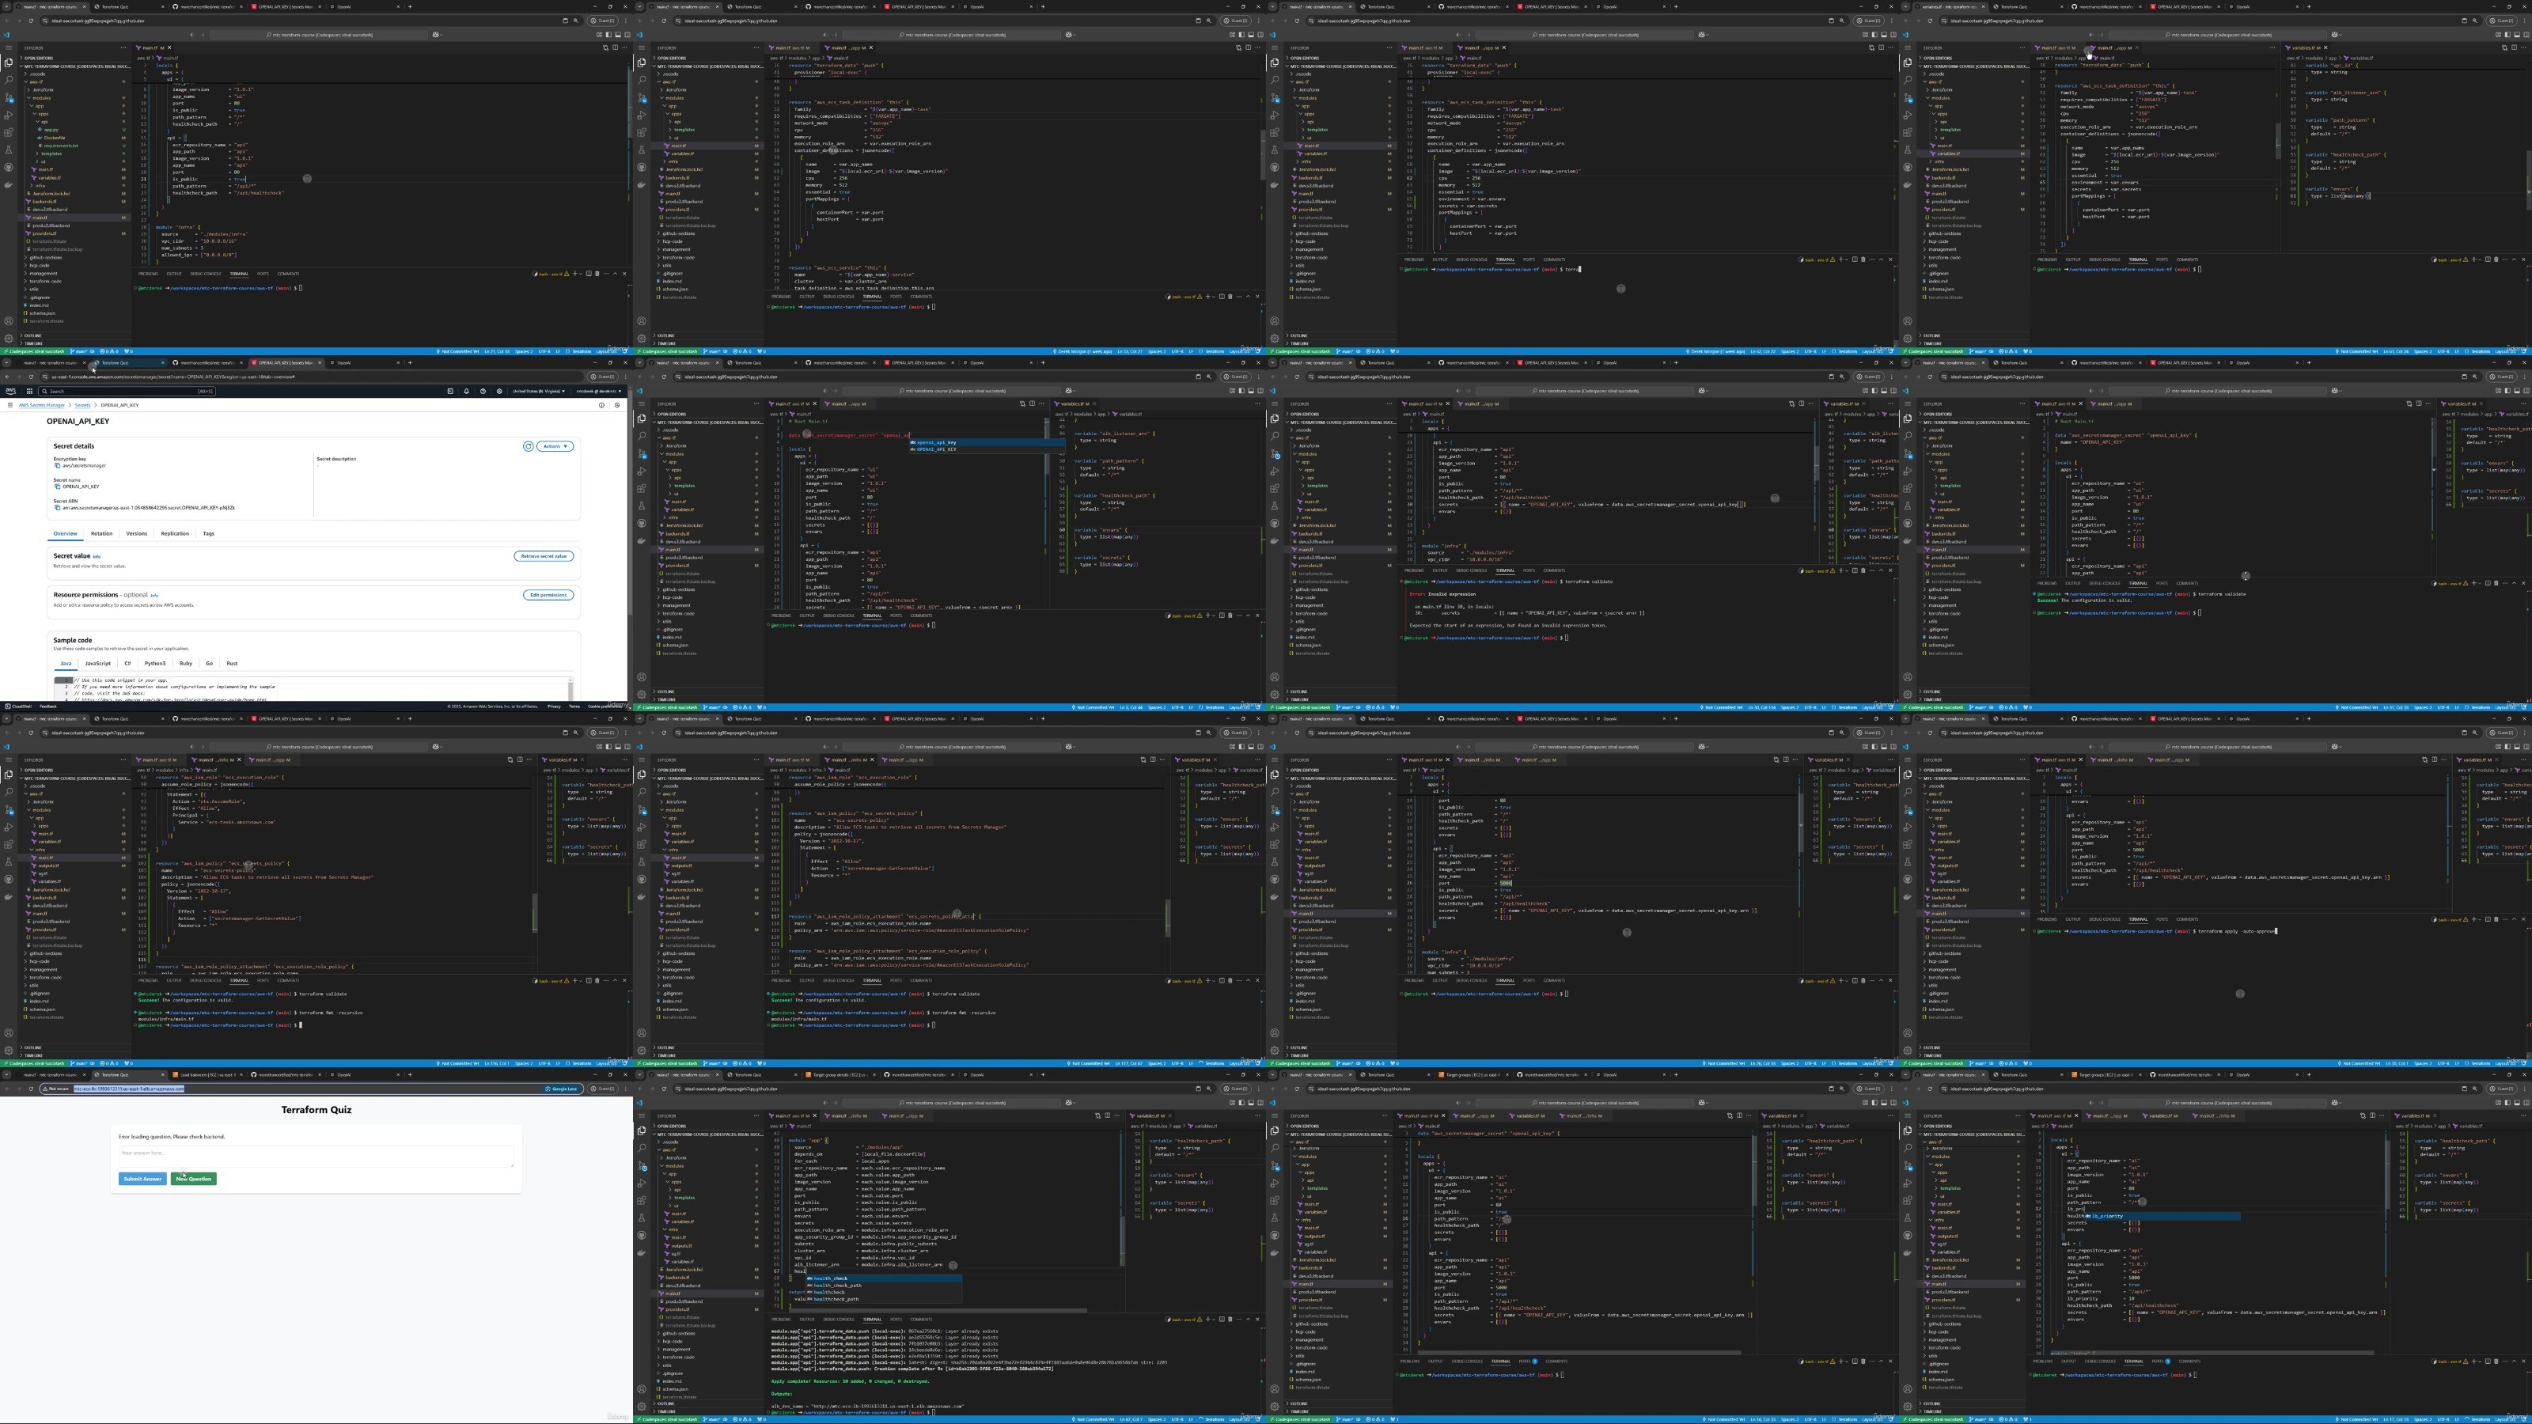The height and width of the screenshot is (1424, 2532).
Task: Toggle AWS side navigation hamburger in Secrets Manager frame
Action: pos(9,406)
